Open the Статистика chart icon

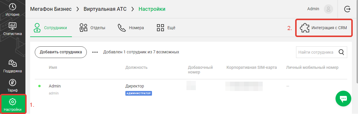click(x=13, y=26)
